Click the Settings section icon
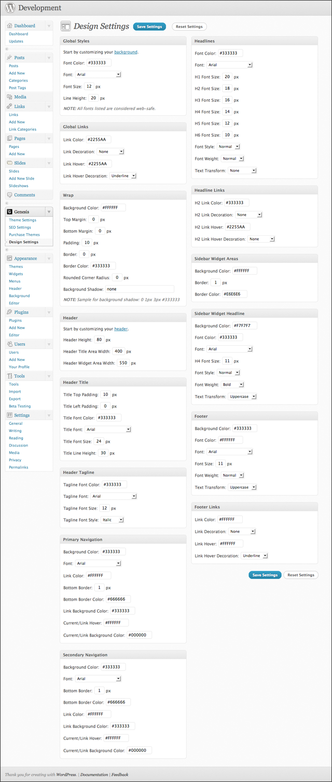Image resolution: width=332 pixels, height=782 pixels. point(10,415)
